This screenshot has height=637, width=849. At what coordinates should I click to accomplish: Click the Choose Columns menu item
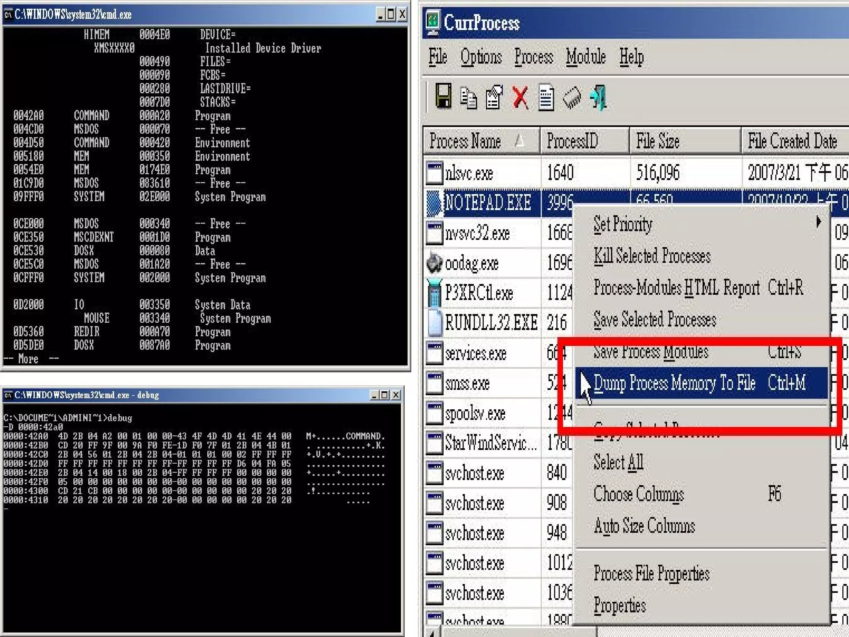pyautogui.click(x=638, y=494)
